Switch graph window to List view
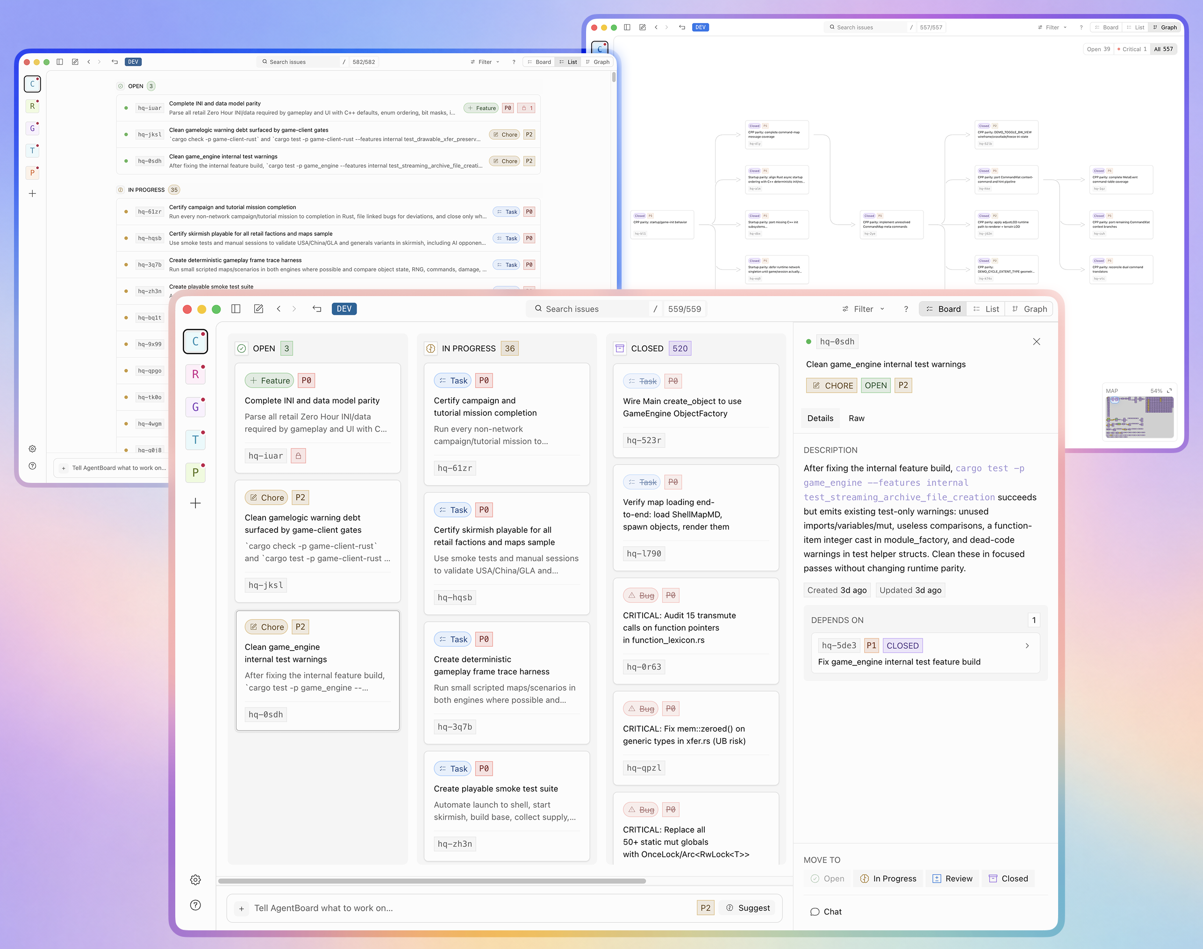1203x949 pixels. 1135,27
